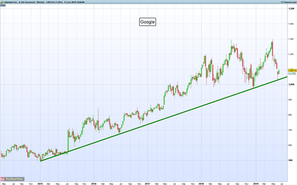Click the yellow 1,093.16 current price tag
The width and height of the screenshot is (297, 185).
[292, 71]
